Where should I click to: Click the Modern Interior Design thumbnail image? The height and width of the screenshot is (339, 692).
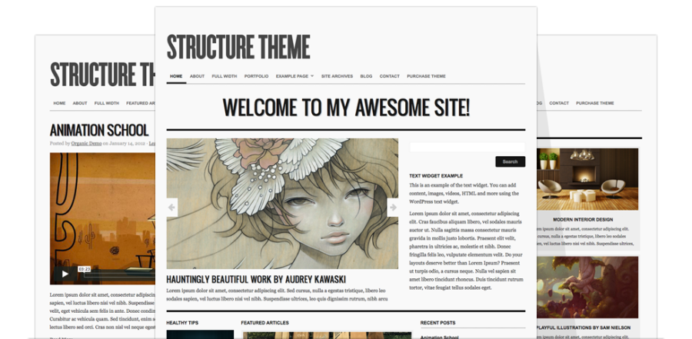[588, 179]
